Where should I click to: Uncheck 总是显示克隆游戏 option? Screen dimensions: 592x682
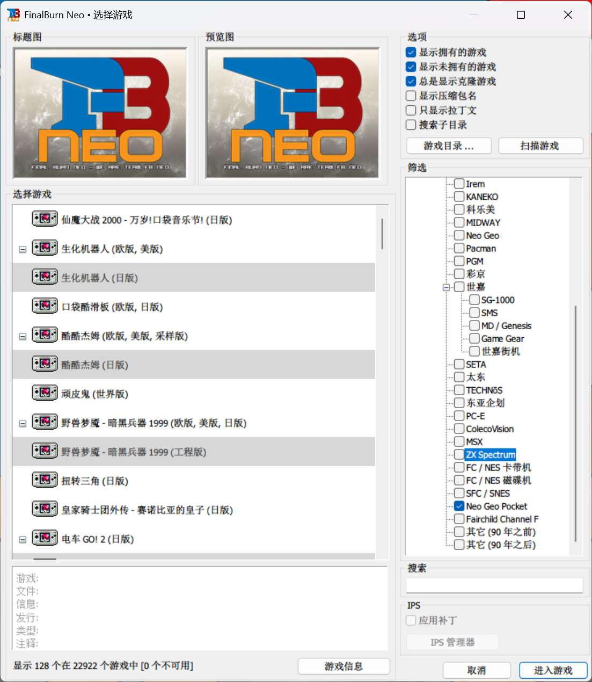pyautogui.click(x=411, y=81)
